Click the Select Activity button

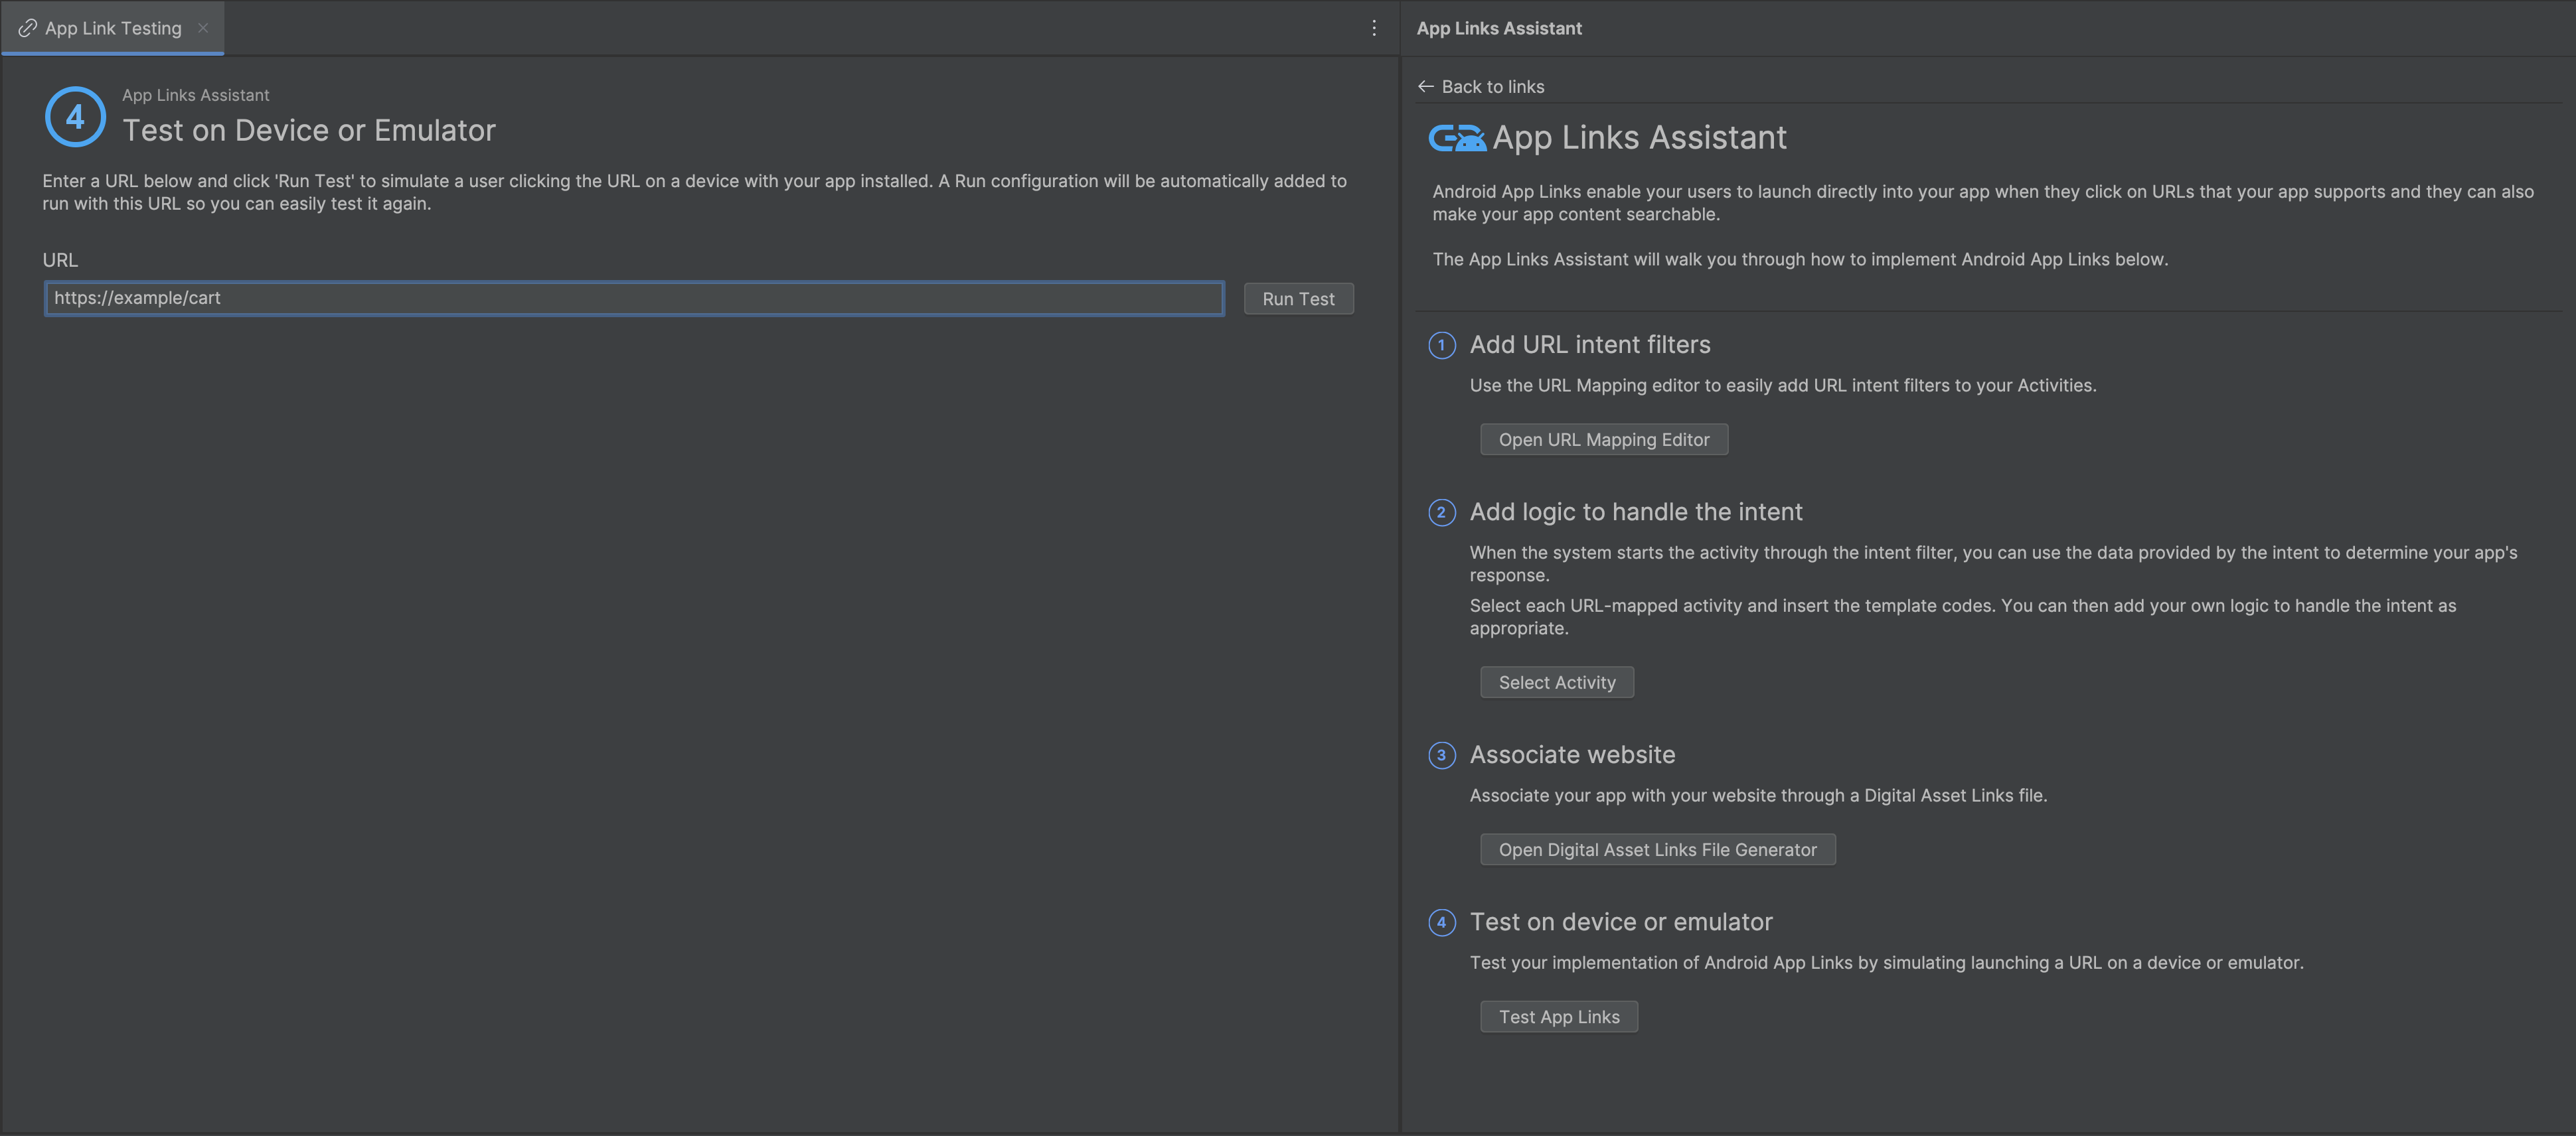1556,682
